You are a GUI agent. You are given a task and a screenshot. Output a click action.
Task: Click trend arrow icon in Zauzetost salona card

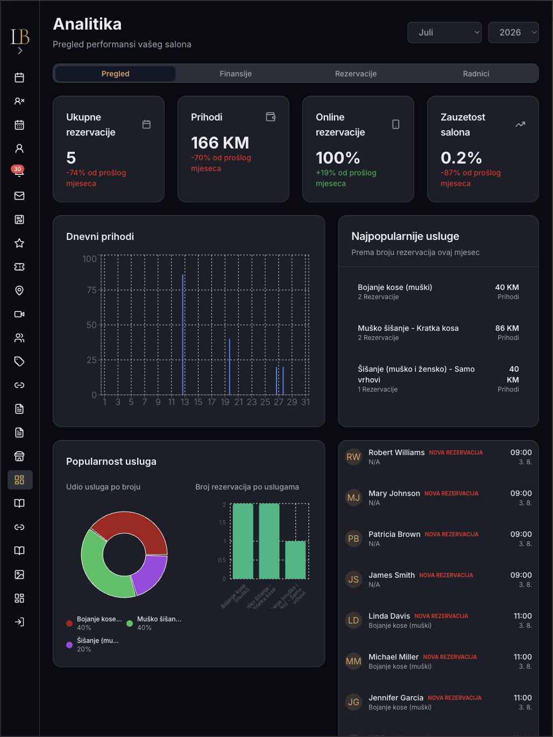click(x=520, y=124)
